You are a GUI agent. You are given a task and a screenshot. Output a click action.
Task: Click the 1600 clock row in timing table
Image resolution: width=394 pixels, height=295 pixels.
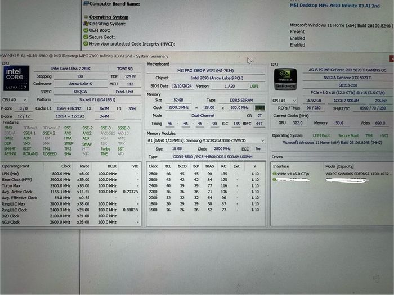pos(205,210)
